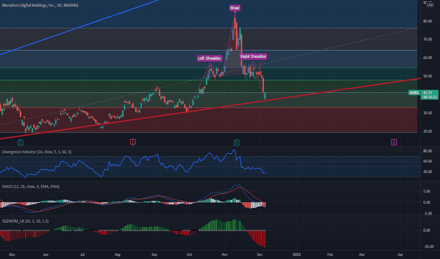440x259 pixels.
Task: Click the Sep label on time axis
Action: pyautogui.click(x=154, y=254)
